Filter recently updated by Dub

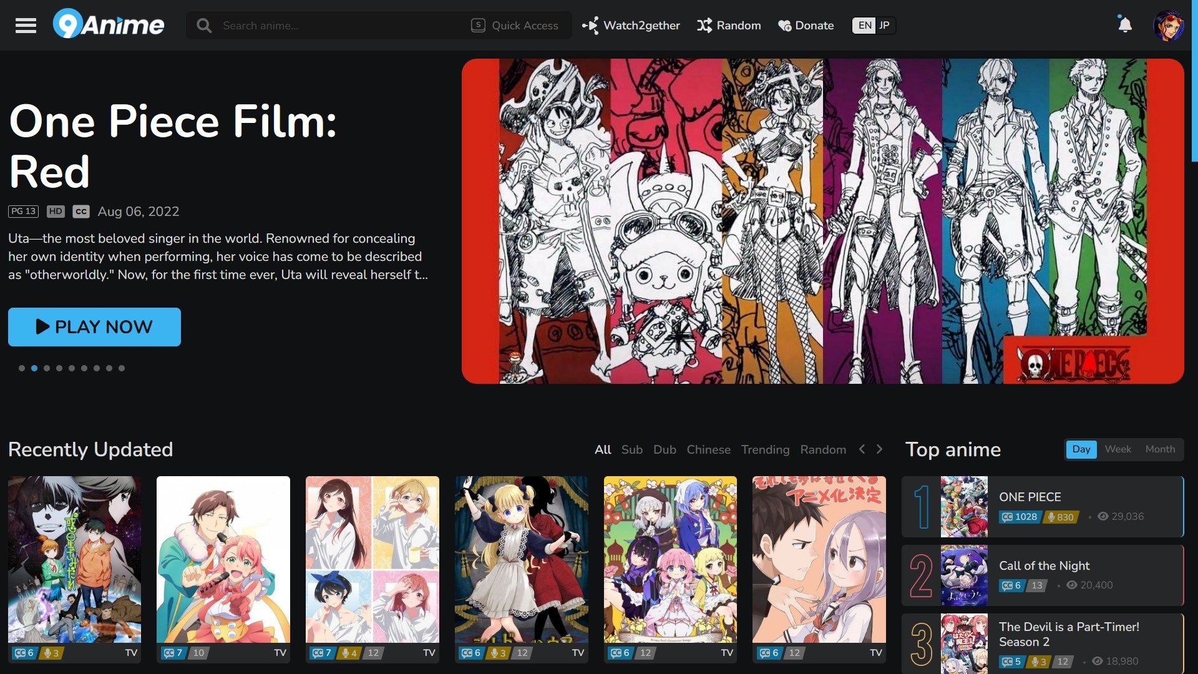coord(665,449)
